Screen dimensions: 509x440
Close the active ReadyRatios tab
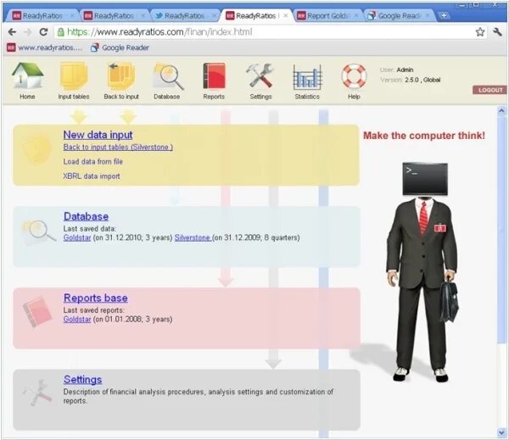(x=286, y=15)
